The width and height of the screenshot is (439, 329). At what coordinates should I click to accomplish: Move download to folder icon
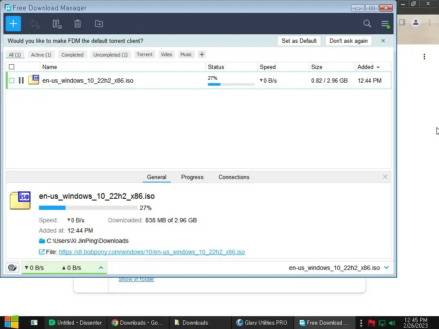(99, 24)
